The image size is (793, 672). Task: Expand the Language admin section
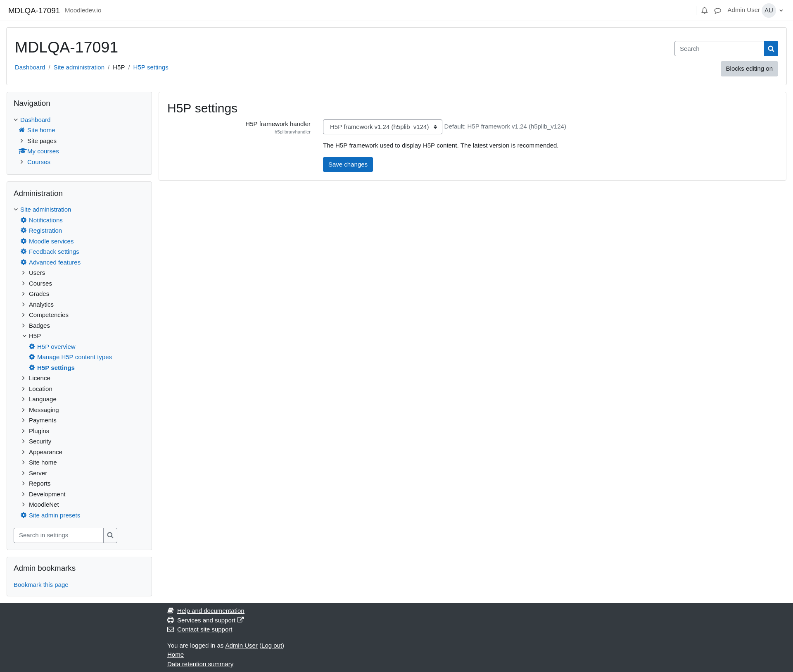(24, 399)
